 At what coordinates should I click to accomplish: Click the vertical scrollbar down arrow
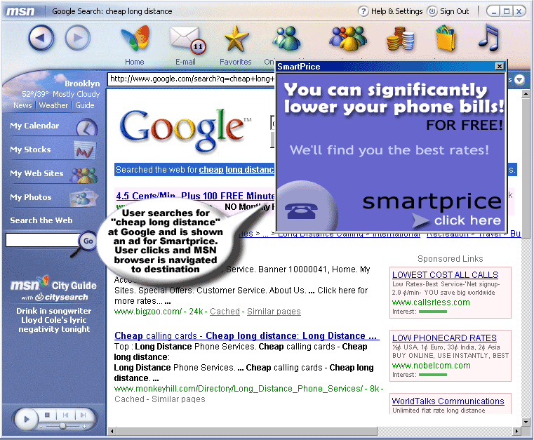(x=526, y=422)
